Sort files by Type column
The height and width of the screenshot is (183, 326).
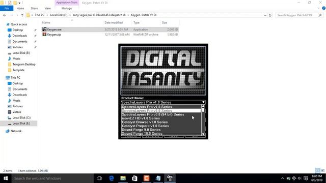(x=137, y=22)
